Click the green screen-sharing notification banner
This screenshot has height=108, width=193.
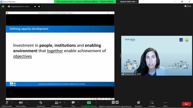(x=85, y=1)
